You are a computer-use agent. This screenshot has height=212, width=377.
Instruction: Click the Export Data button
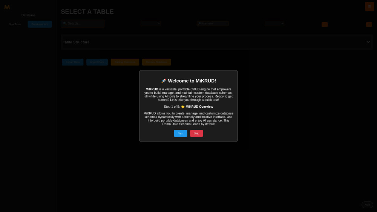click(x=73, y=62)
